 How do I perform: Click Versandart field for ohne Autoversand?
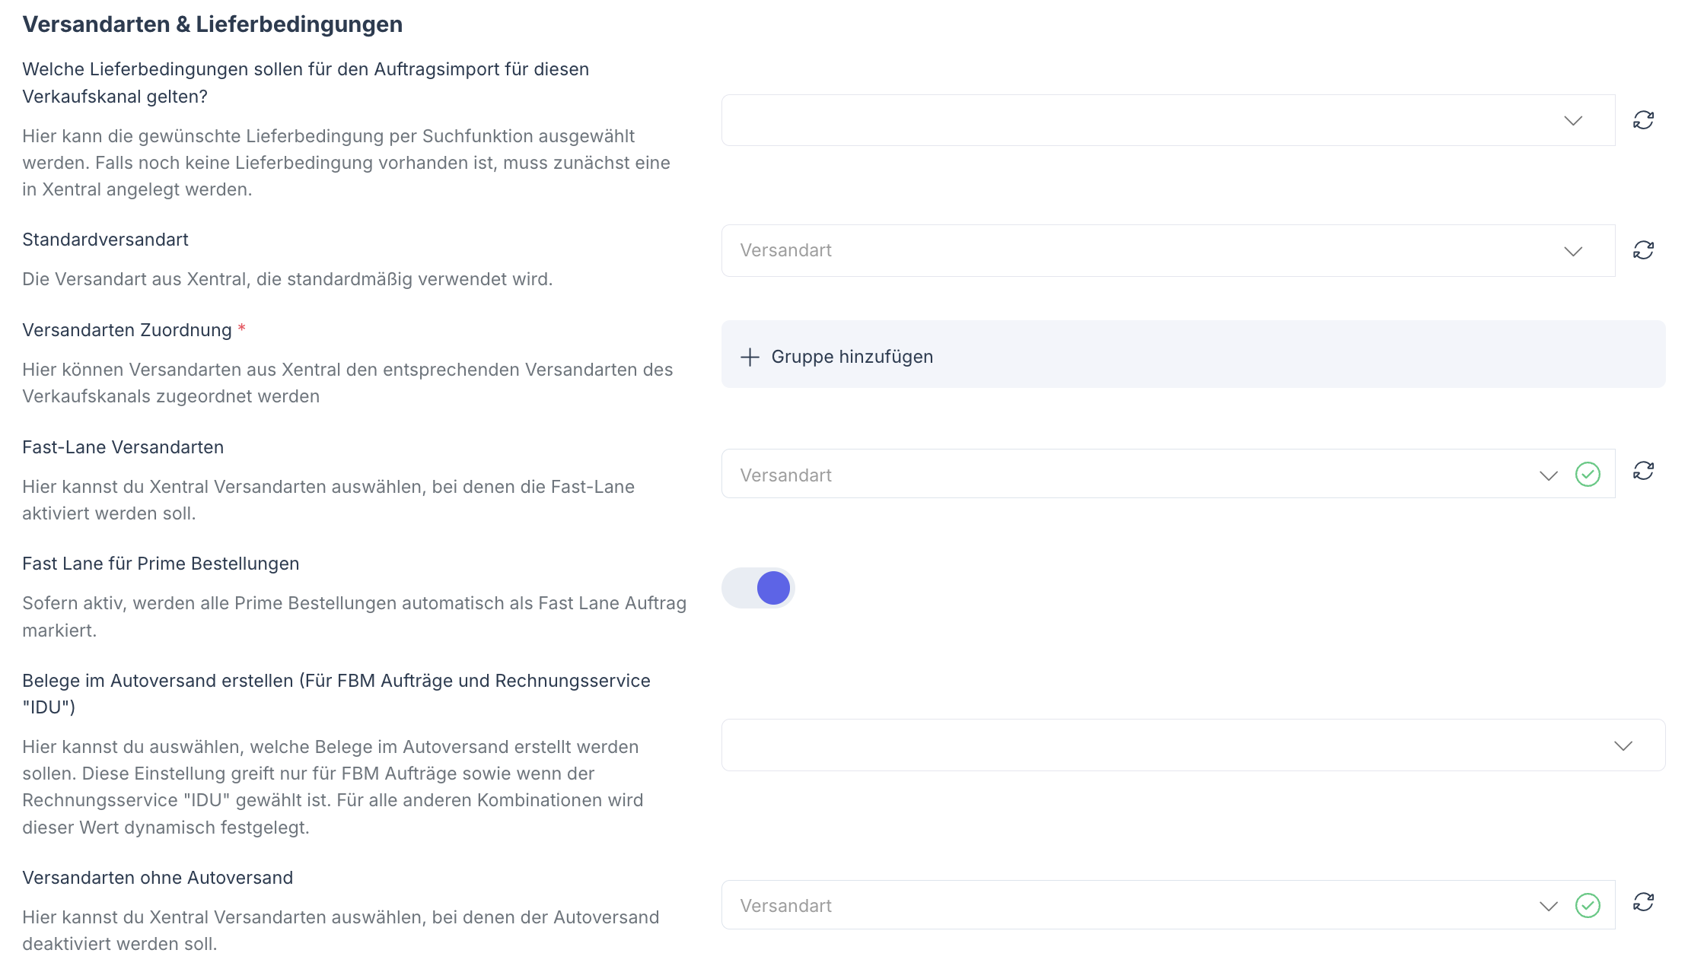pos(1126,905)
